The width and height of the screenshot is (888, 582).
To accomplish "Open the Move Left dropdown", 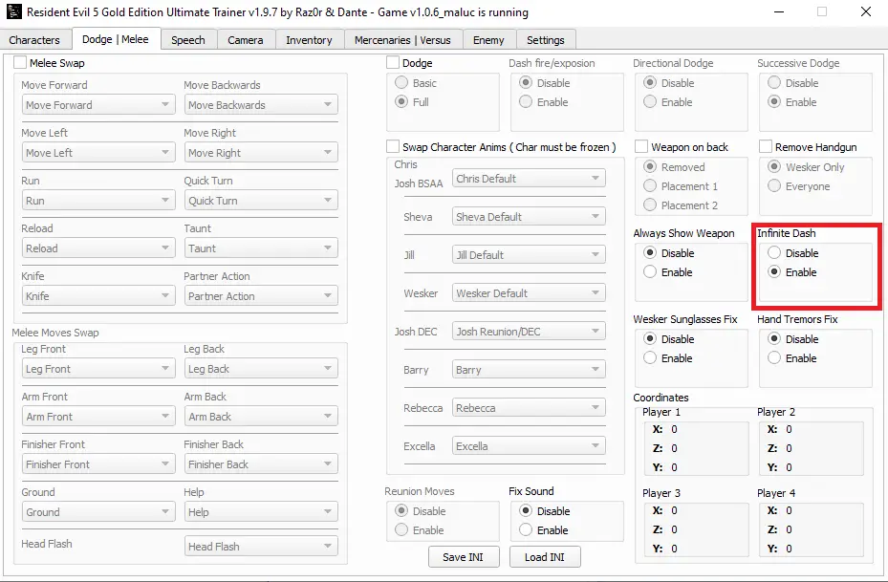I will click(98, 153).
